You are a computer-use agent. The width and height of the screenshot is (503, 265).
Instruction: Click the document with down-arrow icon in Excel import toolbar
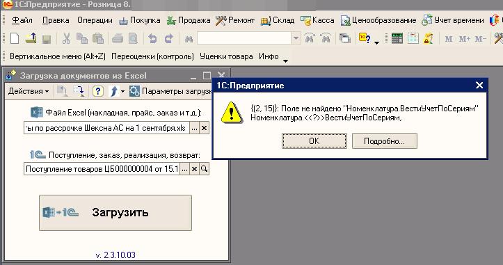(79, 91)
